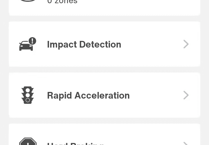Screen dimensions: 209x145
Task: Click the "0 zones" subtitle text
Action: [x=62, y=2]
